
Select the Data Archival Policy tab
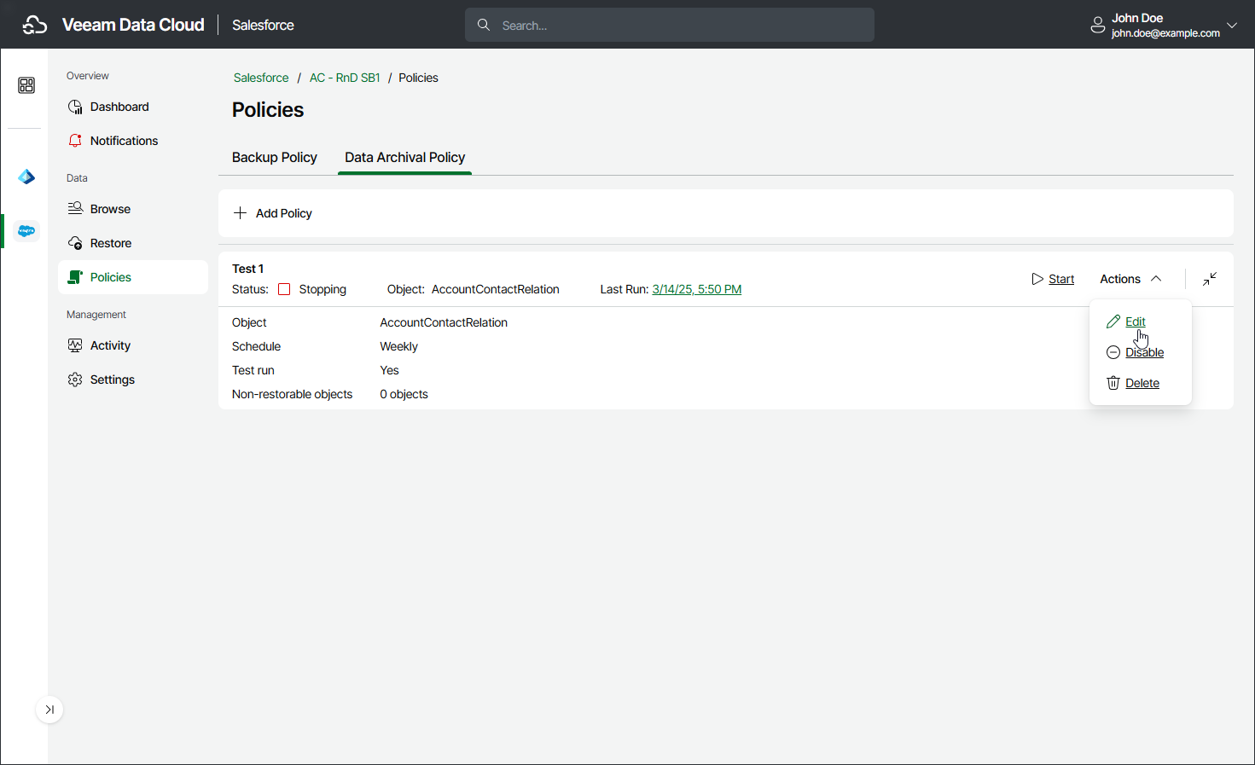coord(404,158)
